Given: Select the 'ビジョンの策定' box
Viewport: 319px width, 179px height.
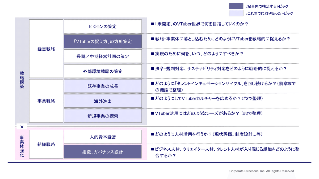Looking at the screenshot, I should (x=103, y=27).
